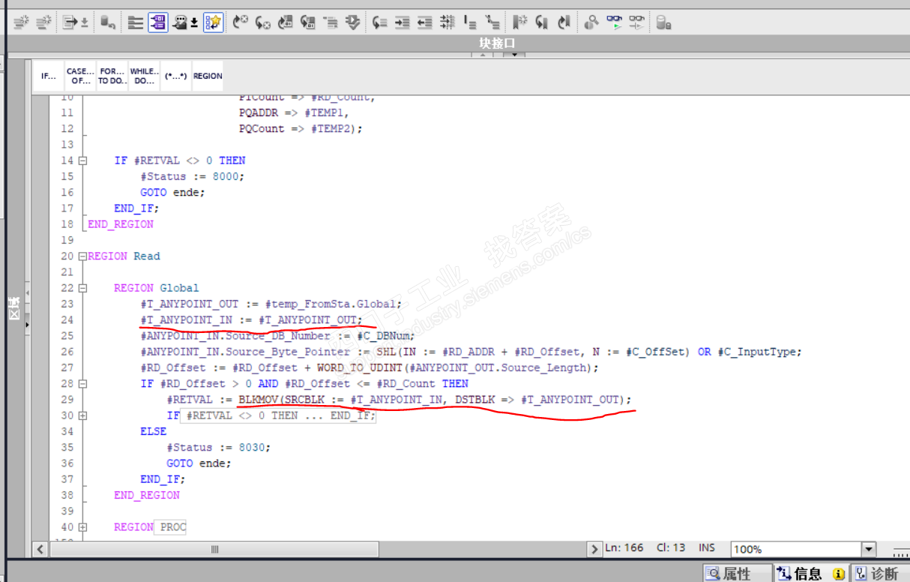Collapse REGION Read at line 20
The height and width of the screenshot is (582, 910).
[x=82, y=256]
